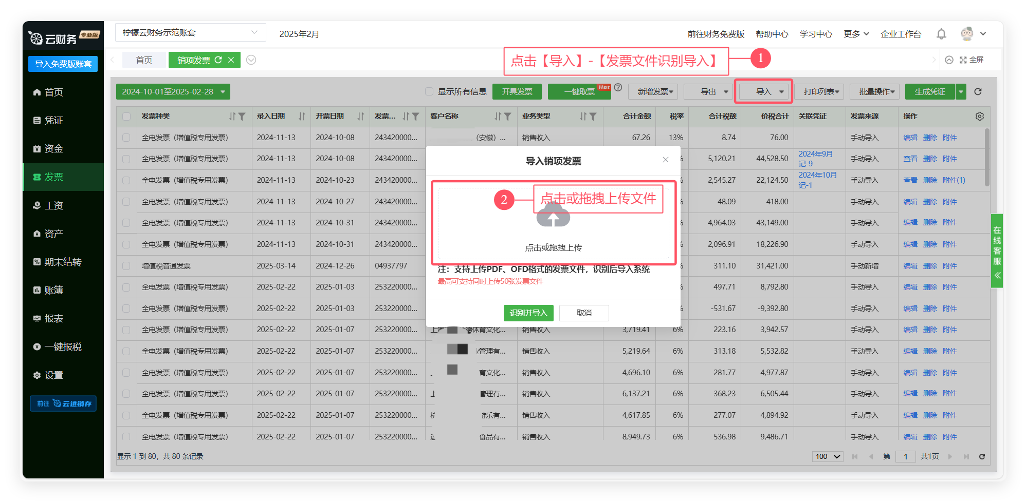
Task: Check the 增值税普通发票 row checkbox
Action: pyautogui.click(x=126, y=266)
